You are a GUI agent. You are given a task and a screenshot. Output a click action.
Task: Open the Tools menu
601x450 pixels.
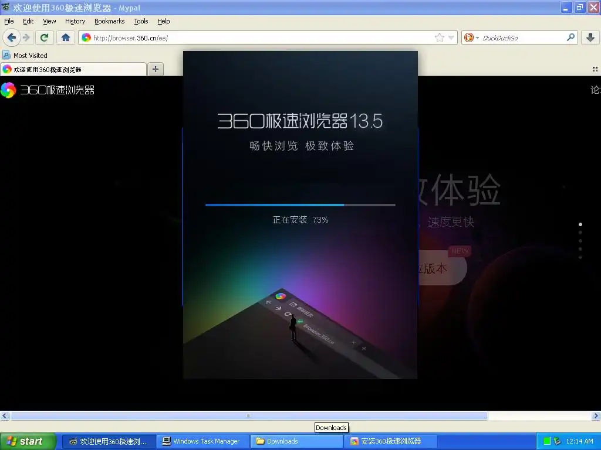coord(141,21)
